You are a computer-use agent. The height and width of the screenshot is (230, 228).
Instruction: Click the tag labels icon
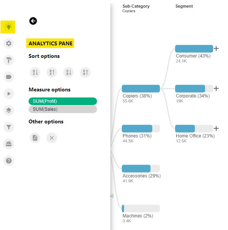(x=9, y=77)
